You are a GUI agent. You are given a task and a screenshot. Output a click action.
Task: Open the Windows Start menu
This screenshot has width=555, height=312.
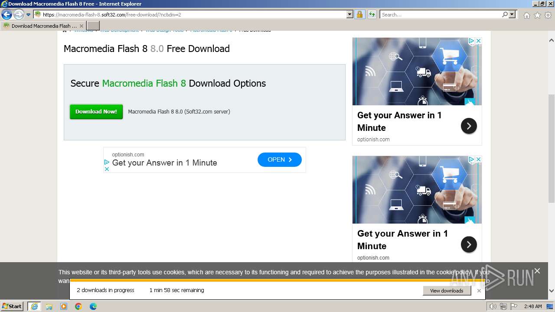(x=12, y=306)
